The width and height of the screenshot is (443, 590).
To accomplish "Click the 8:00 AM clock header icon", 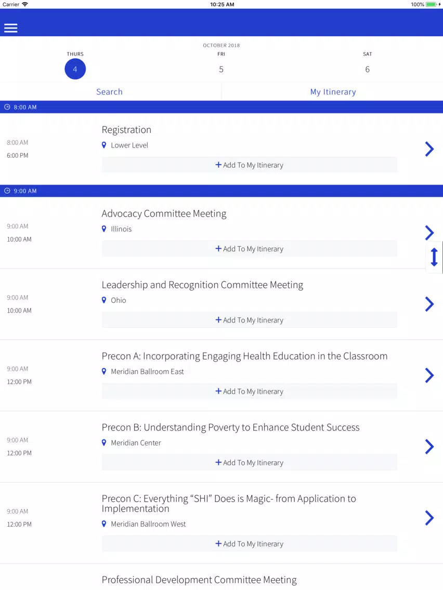I will 7,107.
